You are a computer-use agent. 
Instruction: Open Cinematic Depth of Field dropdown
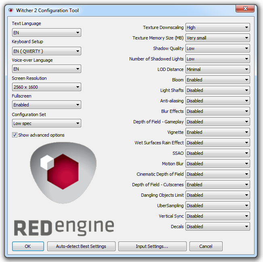217,174
